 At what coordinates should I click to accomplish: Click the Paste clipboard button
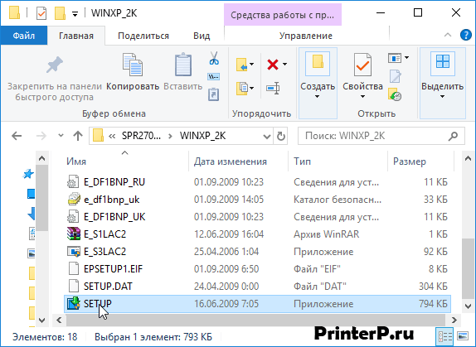183,73
